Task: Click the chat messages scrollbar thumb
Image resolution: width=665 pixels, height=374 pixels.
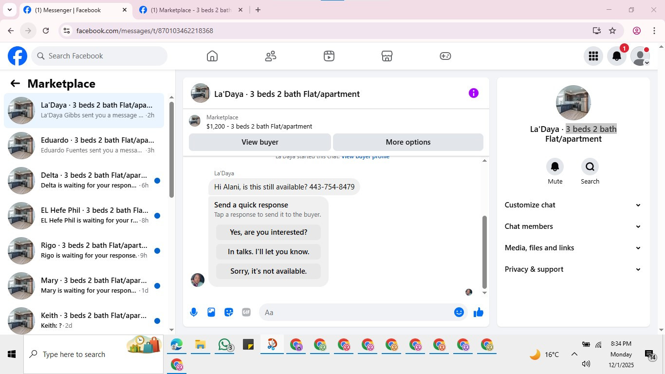Action: 484,252
